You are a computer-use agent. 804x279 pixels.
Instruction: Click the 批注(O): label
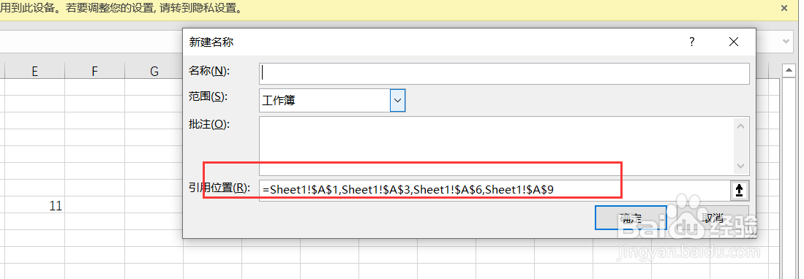[209, 124]
